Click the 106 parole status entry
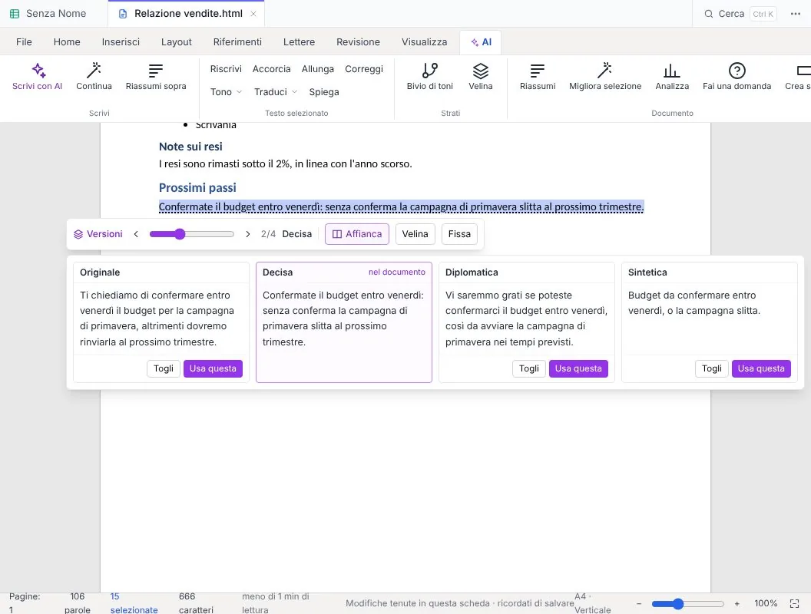811x614 pixels. pos(78,603)
